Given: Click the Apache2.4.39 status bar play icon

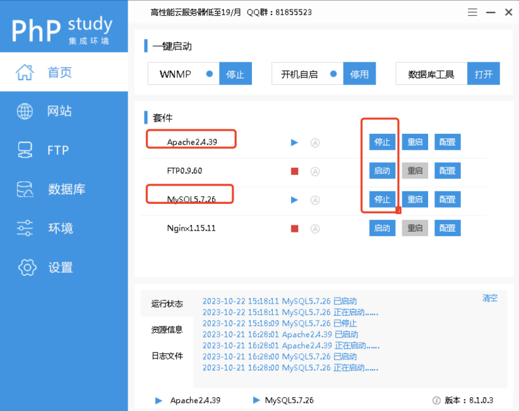Looking at the screenshot, I should point(158,400).
